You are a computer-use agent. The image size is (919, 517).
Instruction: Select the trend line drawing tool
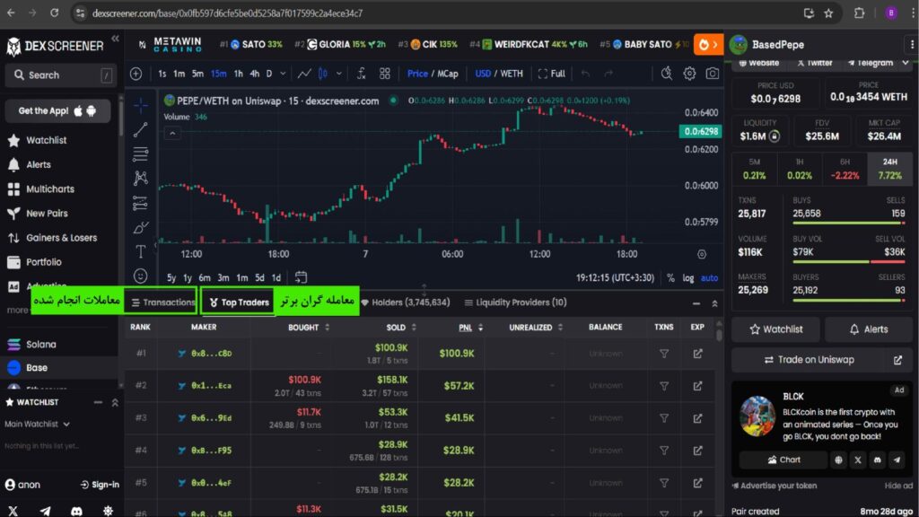[141, 129]
